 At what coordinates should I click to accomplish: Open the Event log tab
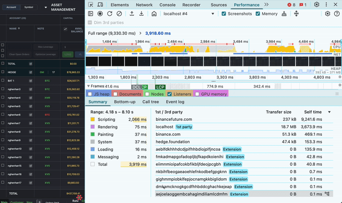(175, 102)
